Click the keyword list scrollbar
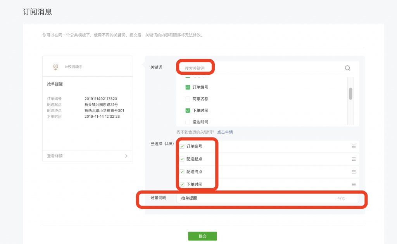 click(x=350, y=94)
